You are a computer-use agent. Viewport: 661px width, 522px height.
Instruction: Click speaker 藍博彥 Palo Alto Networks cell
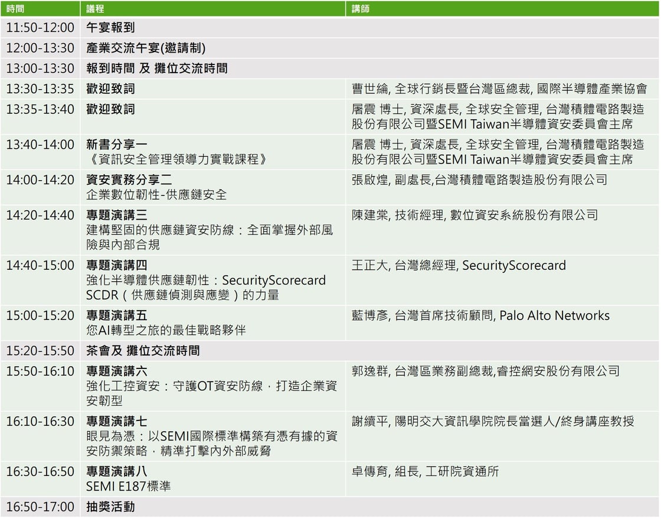(502, 323)
